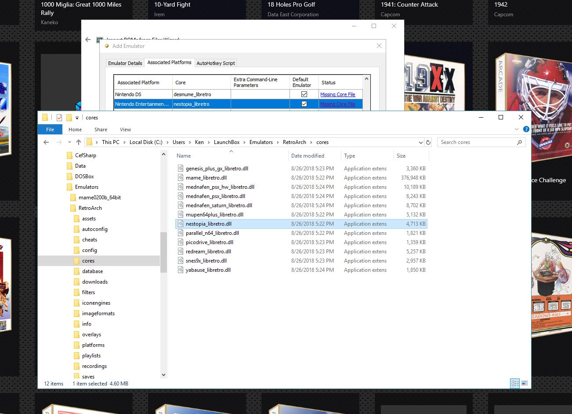Switch to details view layout icon
The height and width of the screenshot is (414, 572).
pos(515,383)
